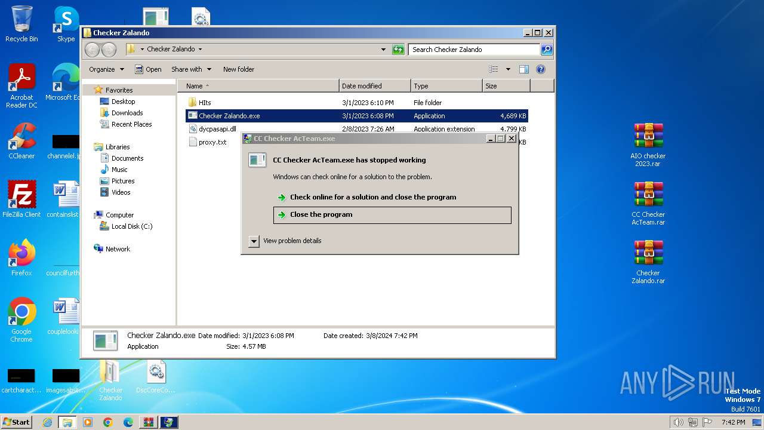Sort files by Date modified column
764x430 pixels.
click(x=375, y=86)
